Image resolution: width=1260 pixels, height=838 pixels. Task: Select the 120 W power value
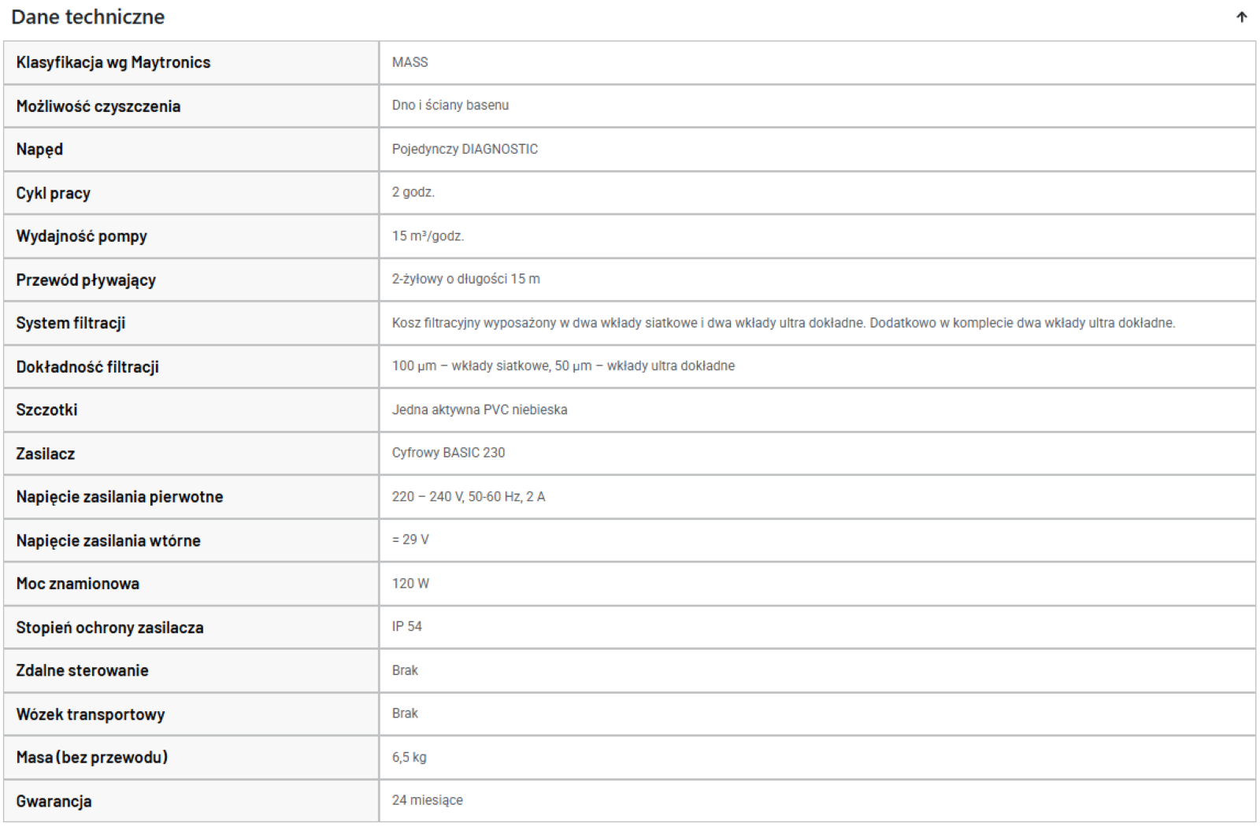411,584
